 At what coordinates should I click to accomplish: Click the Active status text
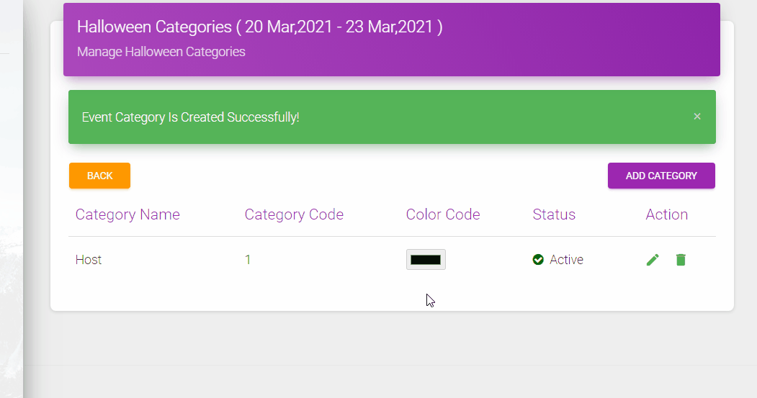(x=566, y=260)
